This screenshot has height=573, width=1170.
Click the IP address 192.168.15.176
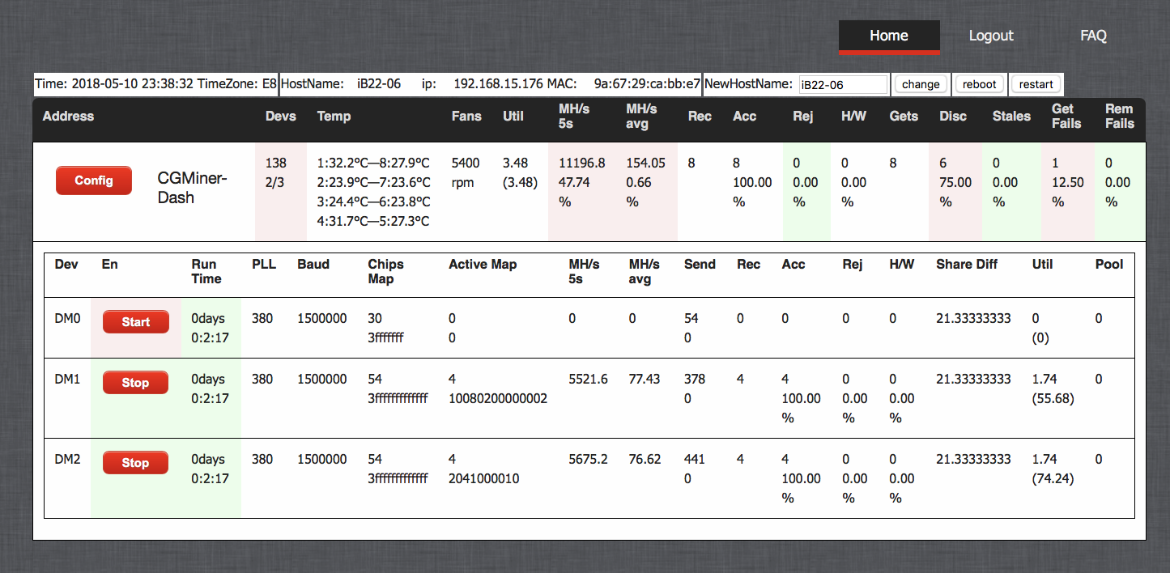click(x=497, y=83)
